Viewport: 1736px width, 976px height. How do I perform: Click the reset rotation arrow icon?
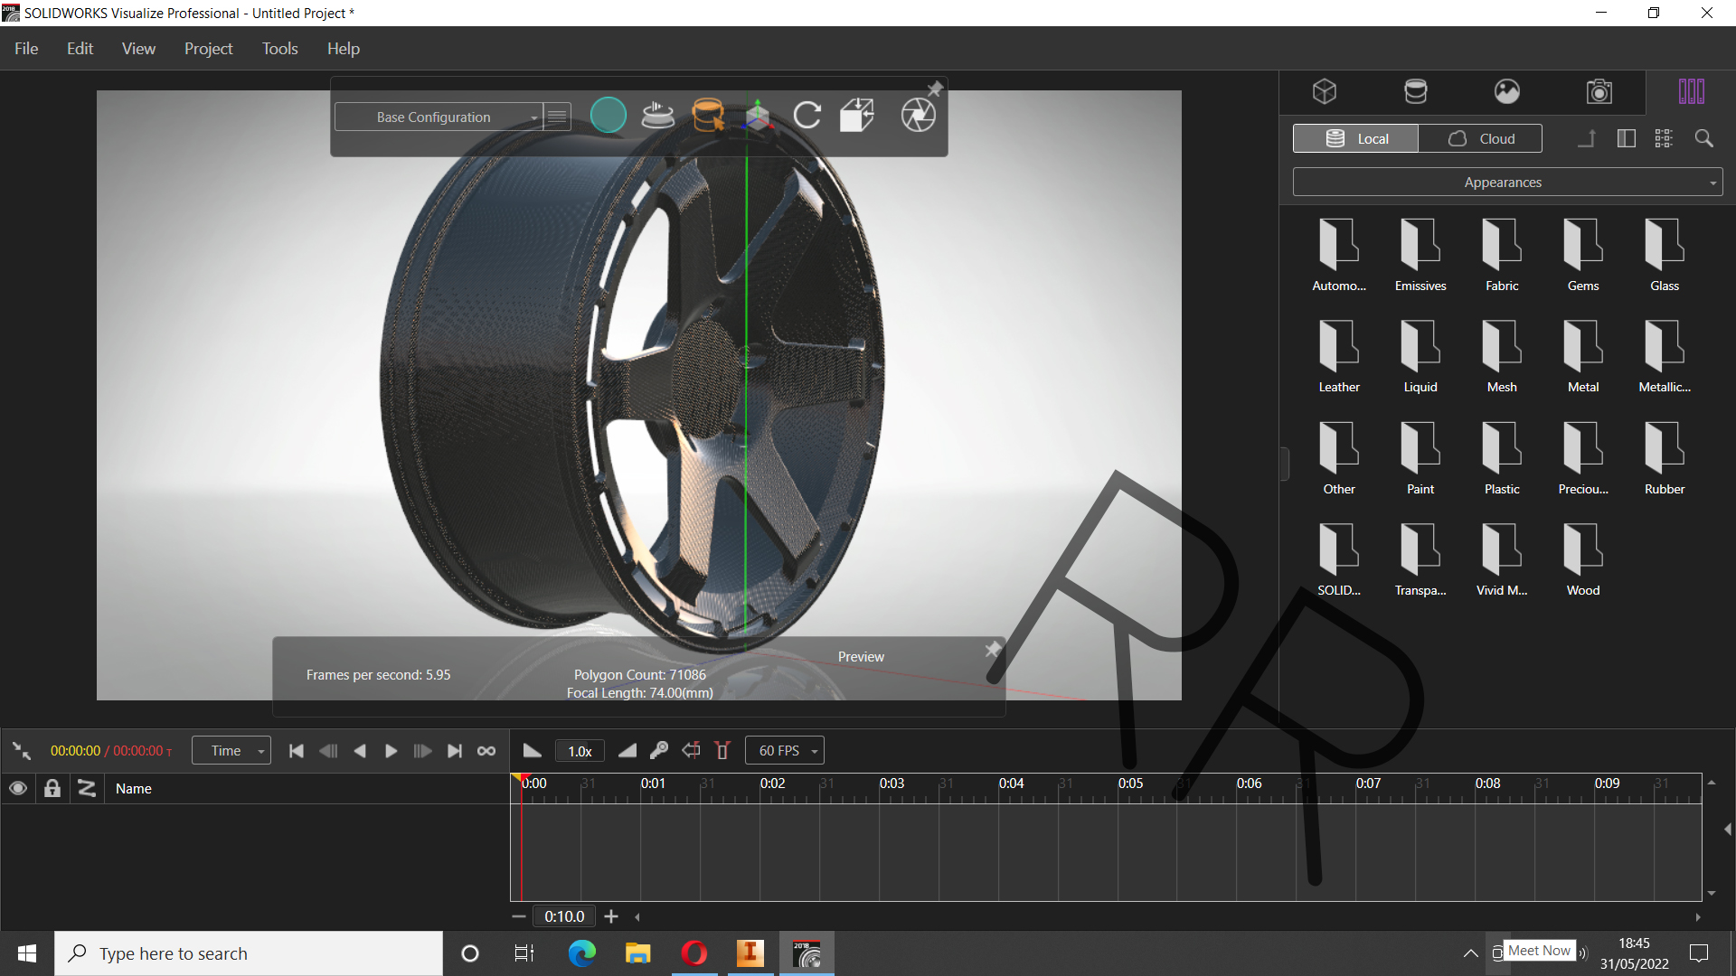pyautogui.click(x=807, y=116)
